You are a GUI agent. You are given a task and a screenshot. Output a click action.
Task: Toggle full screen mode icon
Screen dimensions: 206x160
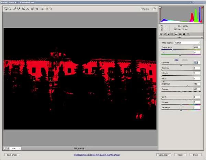[154, 9]
